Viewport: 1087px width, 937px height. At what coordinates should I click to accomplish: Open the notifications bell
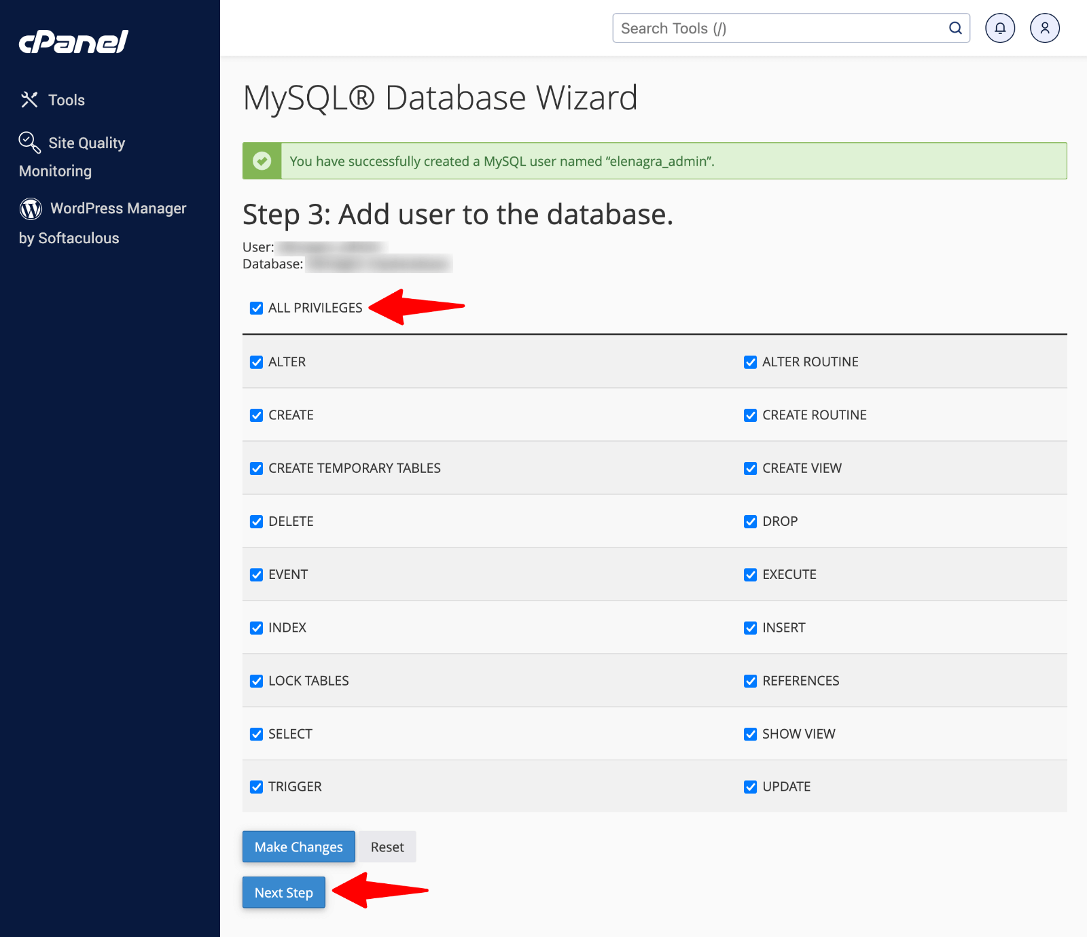[999, 28]
